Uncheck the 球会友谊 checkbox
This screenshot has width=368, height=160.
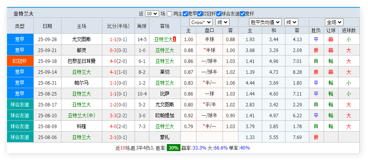pyautogui.click(x=219, y=14)
